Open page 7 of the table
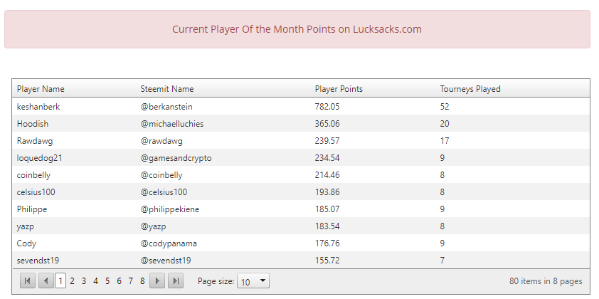The image size is (599, 299). coord(131,281)
